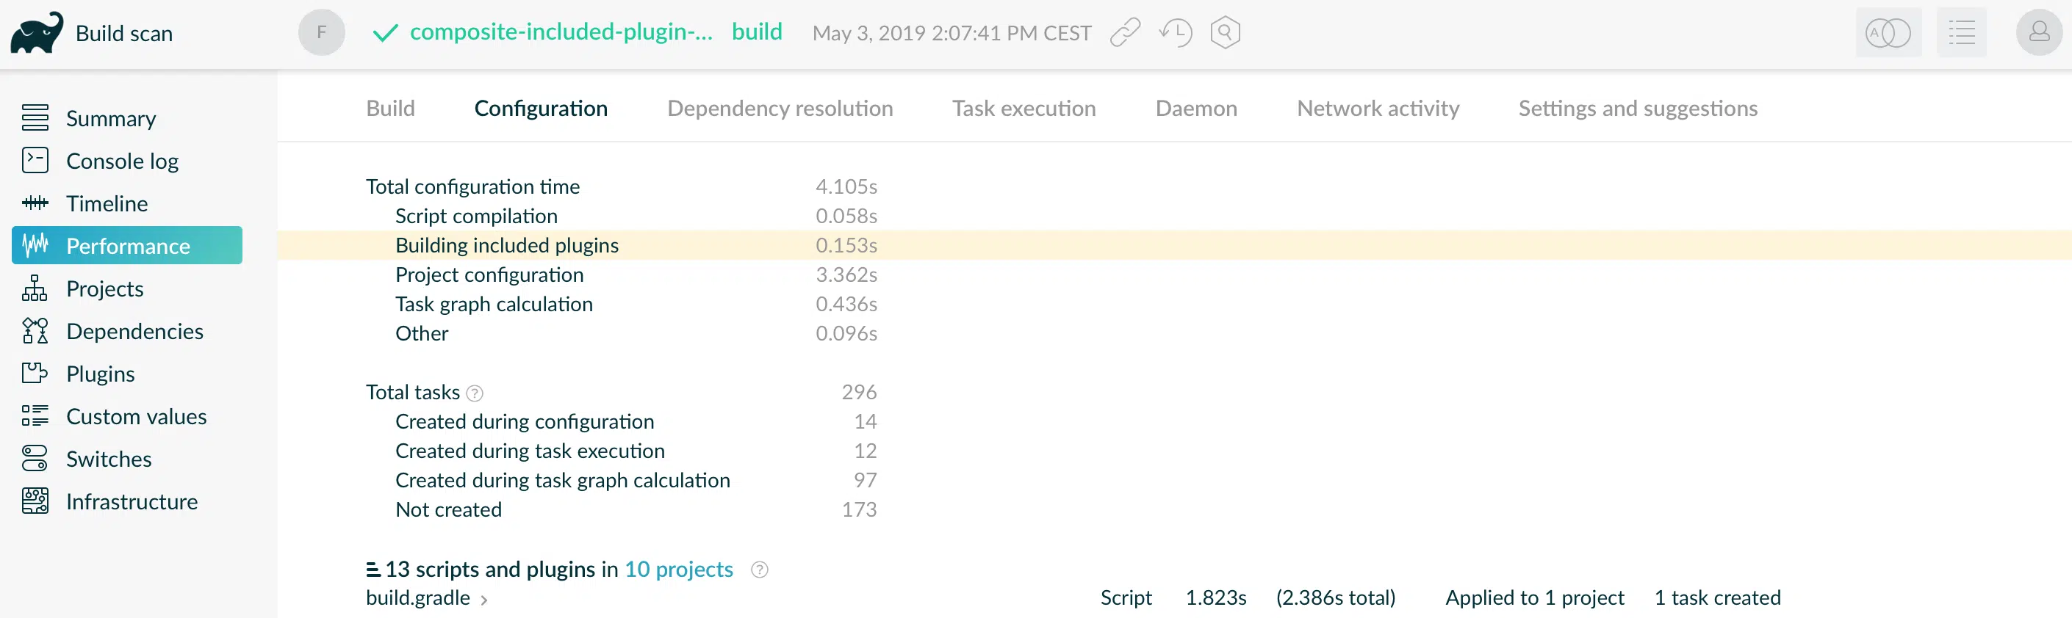
Task: Open the compare build scans icon
Action: pos(1888,33)
